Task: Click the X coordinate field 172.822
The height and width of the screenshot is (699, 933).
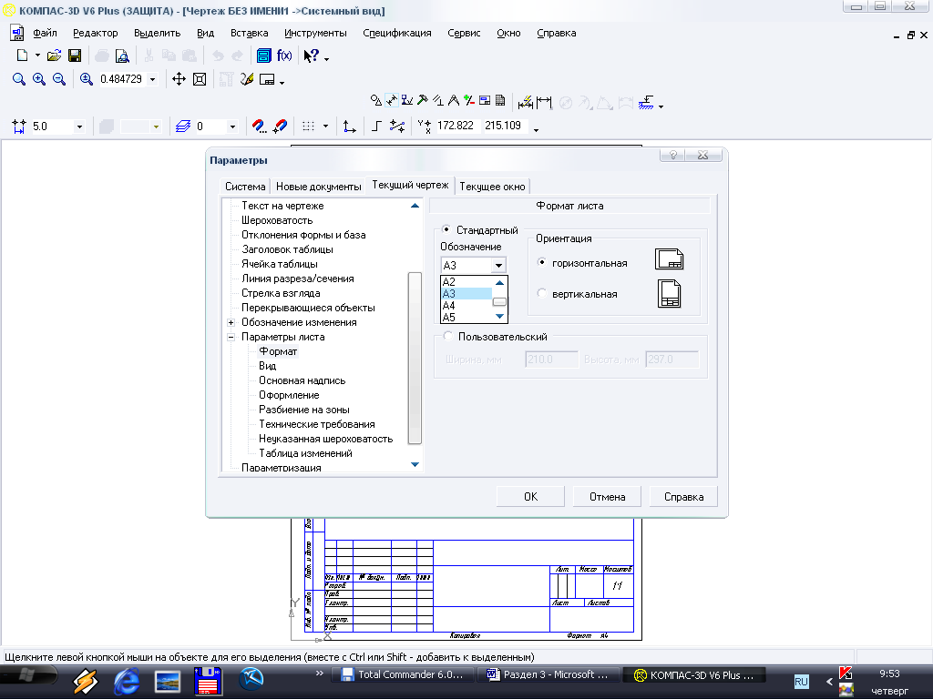Action: click(456, 126)
